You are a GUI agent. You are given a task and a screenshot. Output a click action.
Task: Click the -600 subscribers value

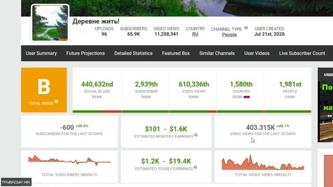click(67, 127)
